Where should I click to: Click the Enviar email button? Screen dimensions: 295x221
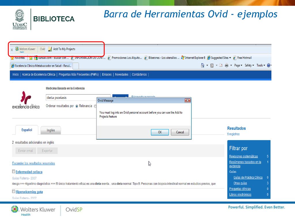[x=26, y=151]
